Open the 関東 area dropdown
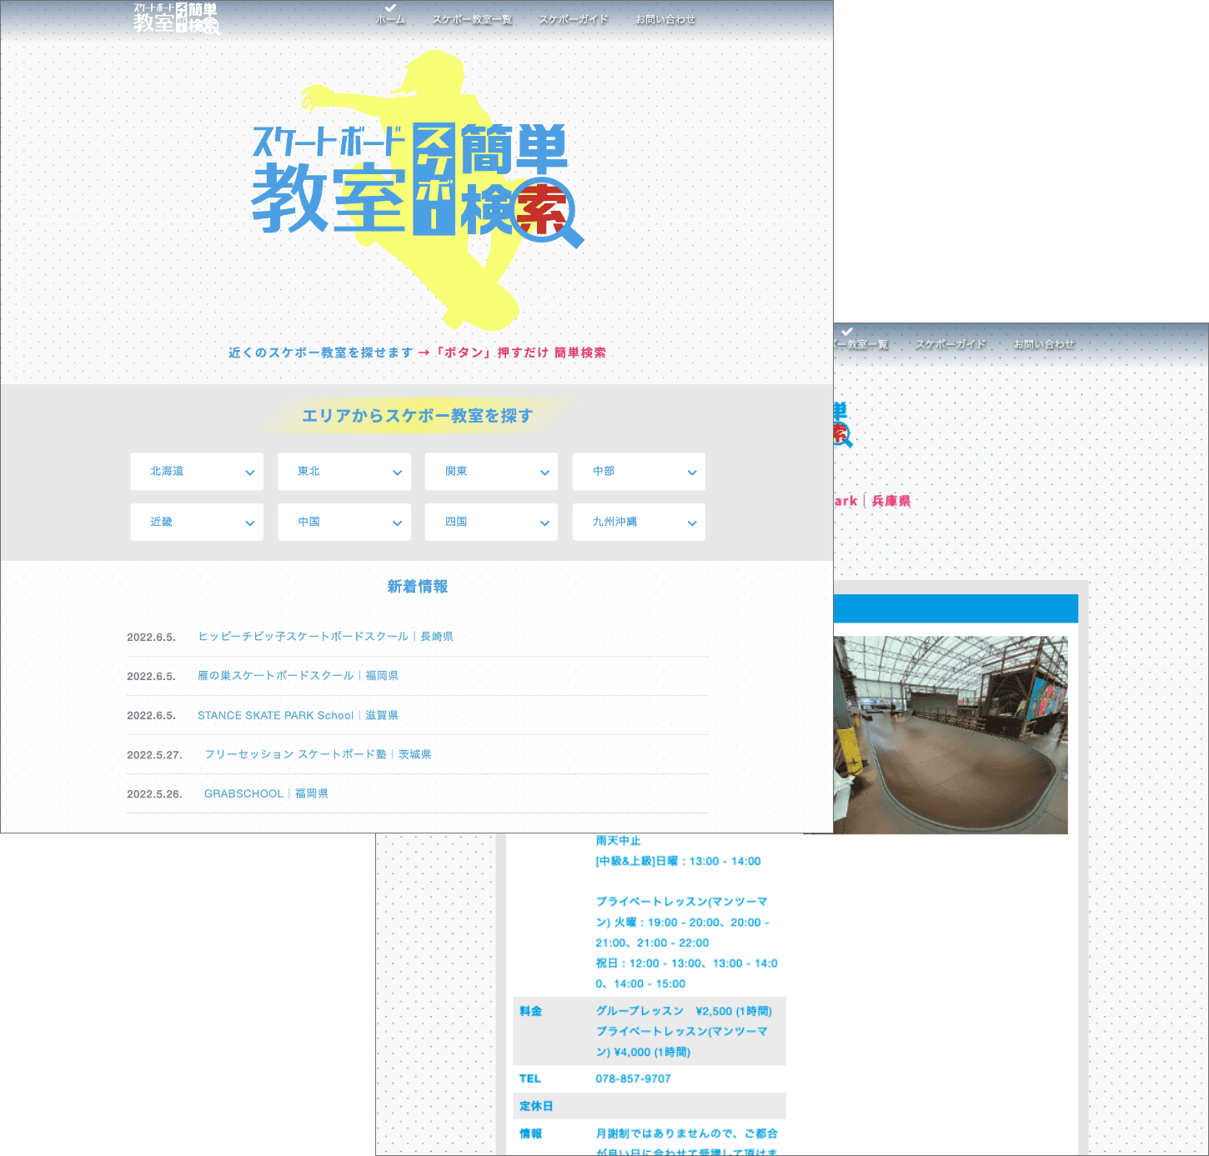Image resolution: width=1209 pixels, height=1156 pixels. point(491,472)
